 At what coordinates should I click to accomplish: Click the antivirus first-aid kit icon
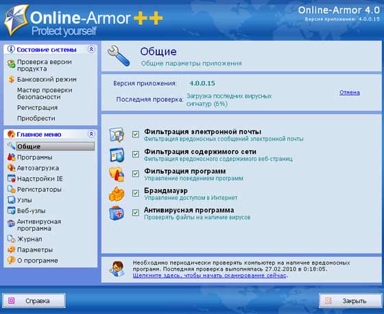pos(117,213)
